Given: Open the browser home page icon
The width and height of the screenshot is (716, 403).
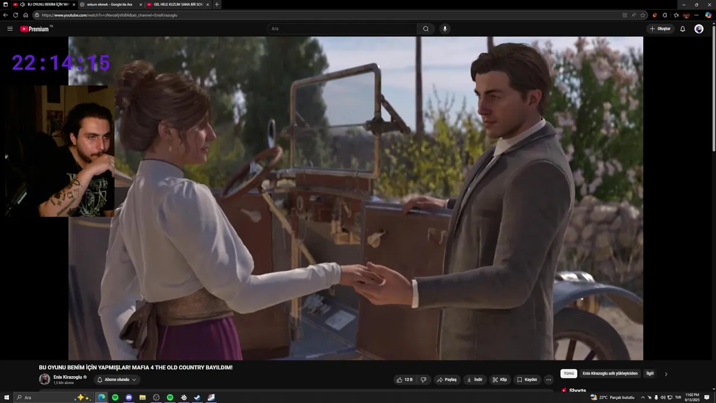Looking at the screenshot, I should [x=26, y=15].
